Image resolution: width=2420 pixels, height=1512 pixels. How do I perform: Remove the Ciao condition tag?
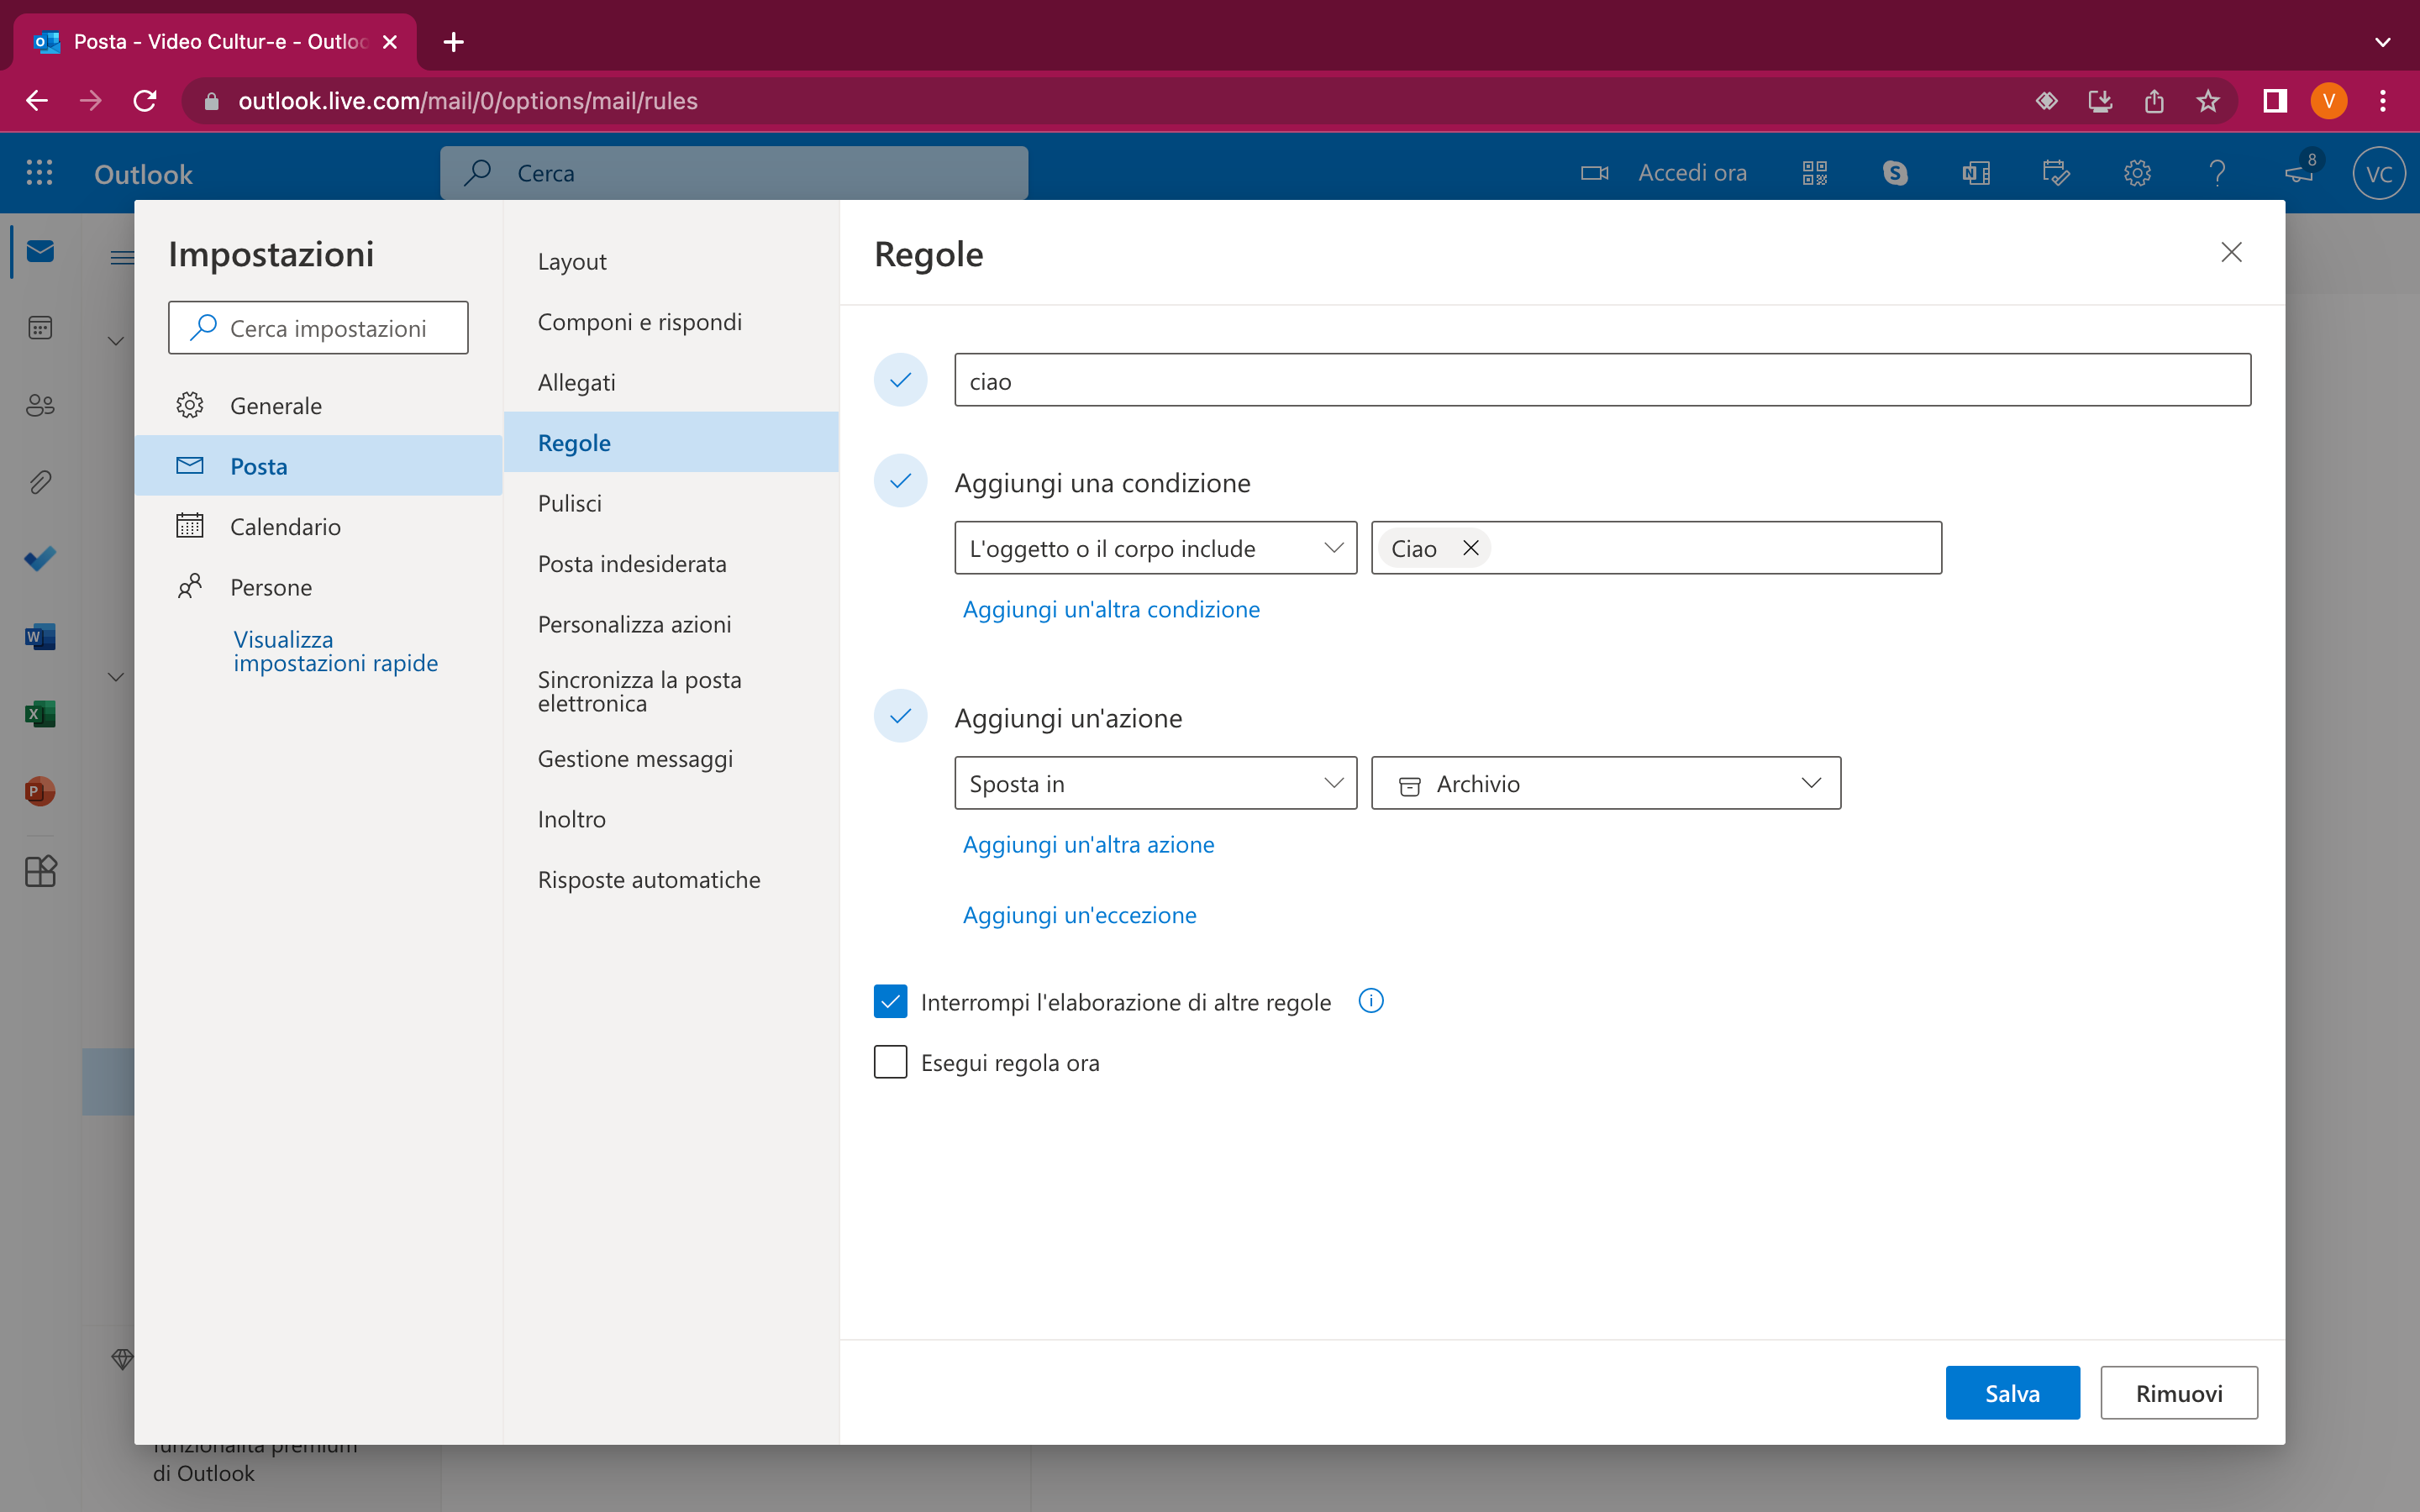point(1470,547)
